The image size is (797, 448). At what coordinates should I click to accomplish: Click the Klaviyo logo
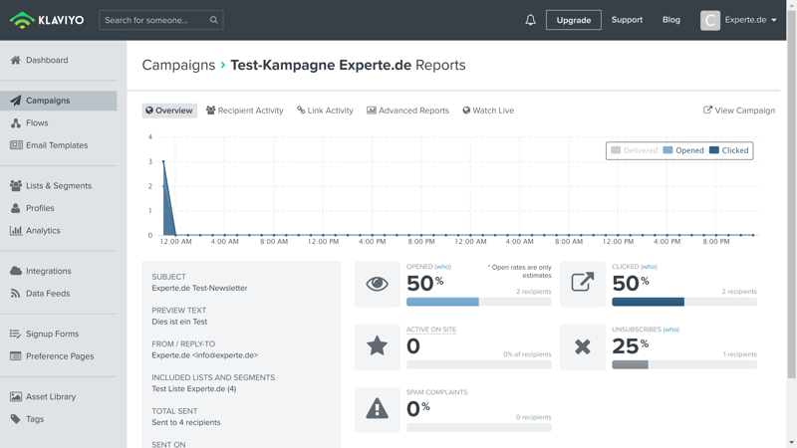tap(47, 20)
